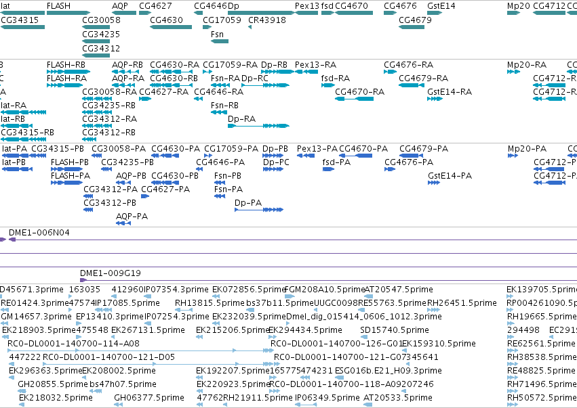Open the CG4670-RA transcript
The height and width of the screenshot is (408, 577).
point(354,99)
